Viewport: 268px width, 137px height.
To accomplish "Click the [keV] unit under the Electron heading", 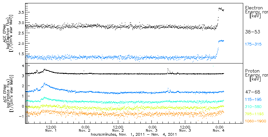I will [255, 16].
